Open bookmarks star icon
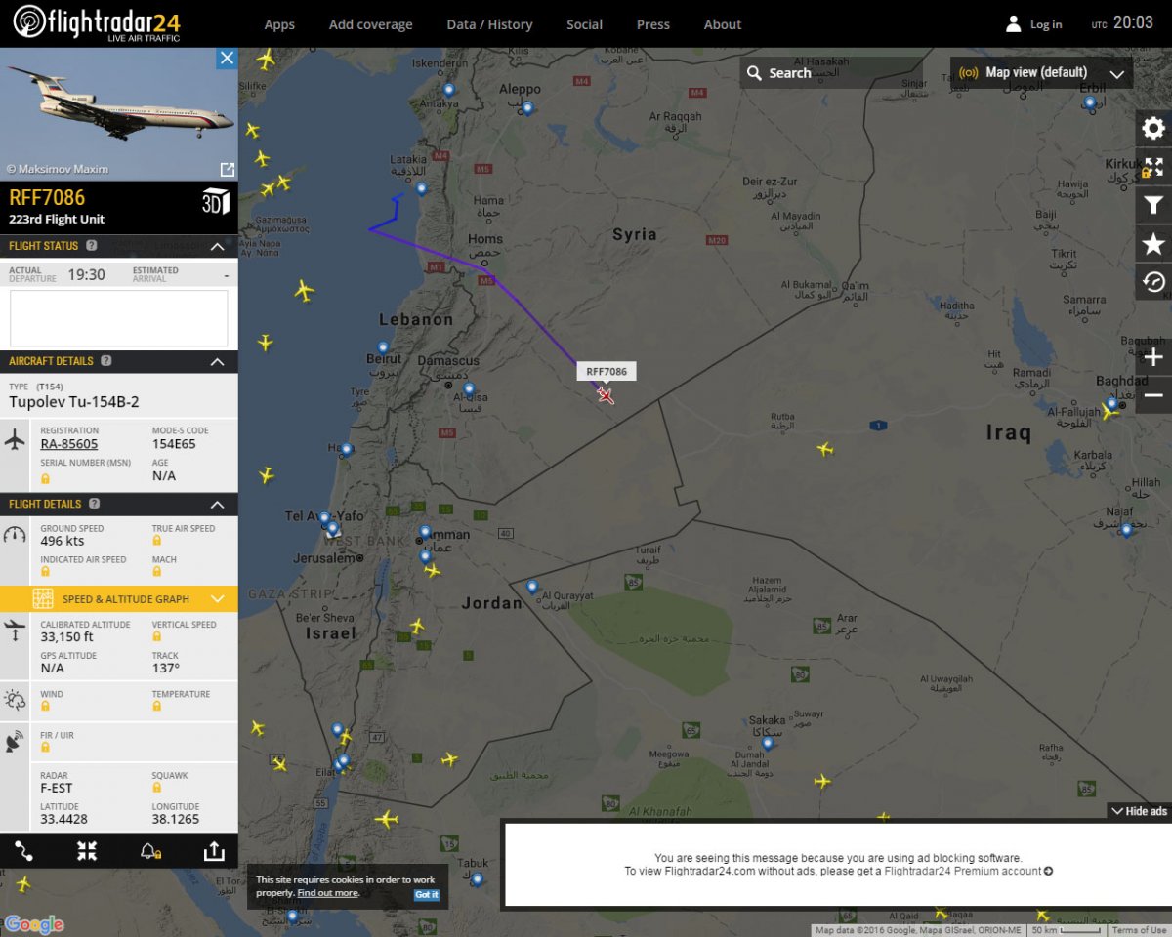Viewport: 1172px width, 937px height. 1153,244
